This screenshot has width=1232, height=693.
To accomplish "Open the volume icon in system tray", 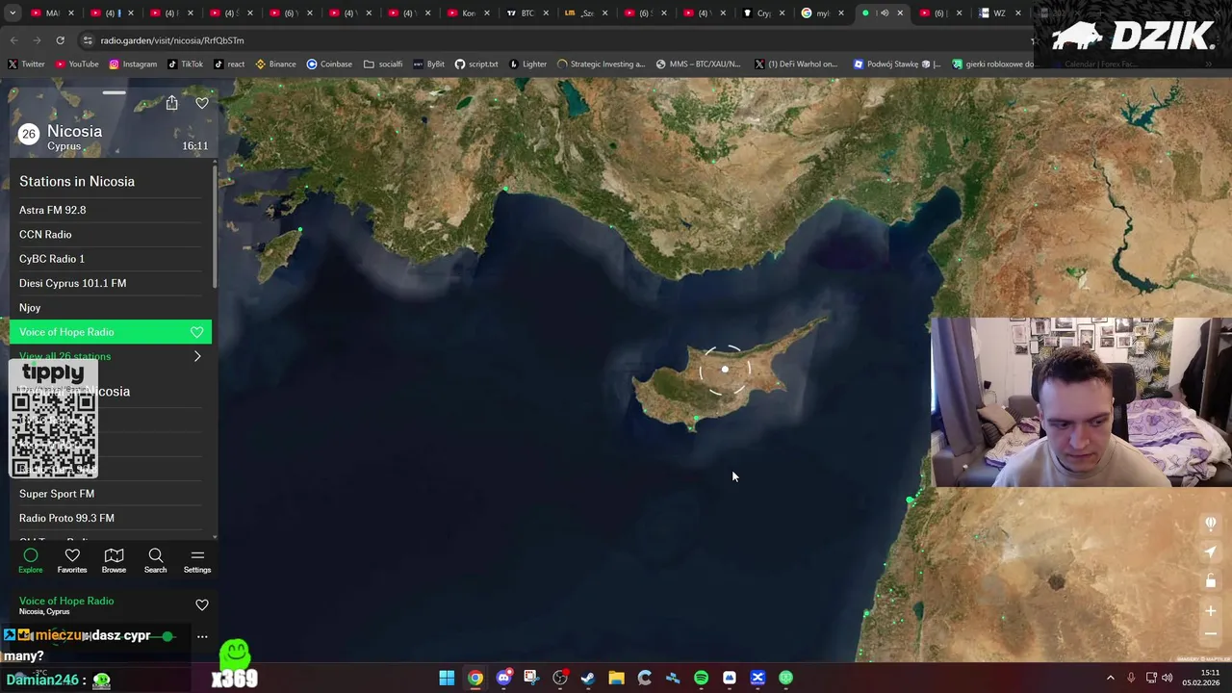I will click(1168, 678).
